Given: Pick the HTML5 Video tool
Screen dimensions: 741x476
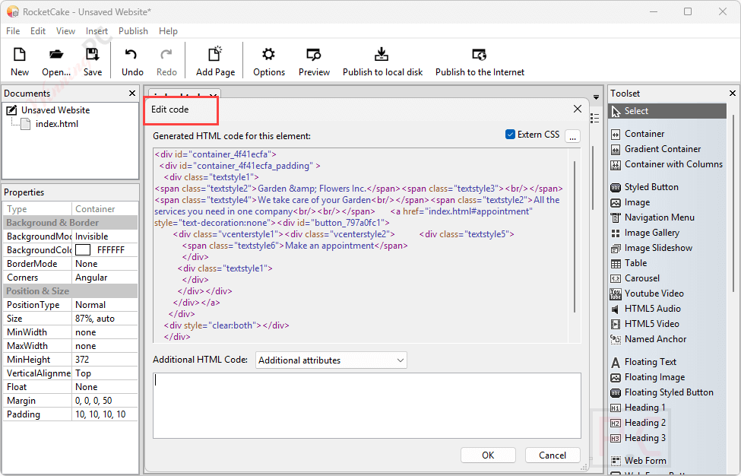Looking at the screenshot, I should click(644, 324).
